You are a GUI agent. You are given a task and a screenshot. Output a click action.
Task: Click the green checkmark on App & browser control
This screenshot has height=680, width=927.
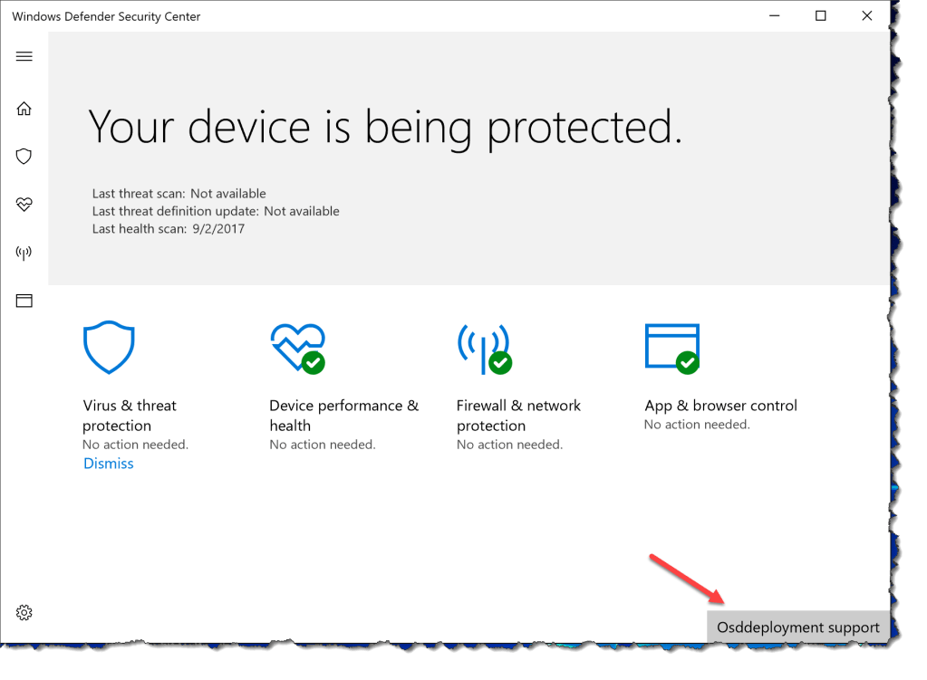coord(689,361)
